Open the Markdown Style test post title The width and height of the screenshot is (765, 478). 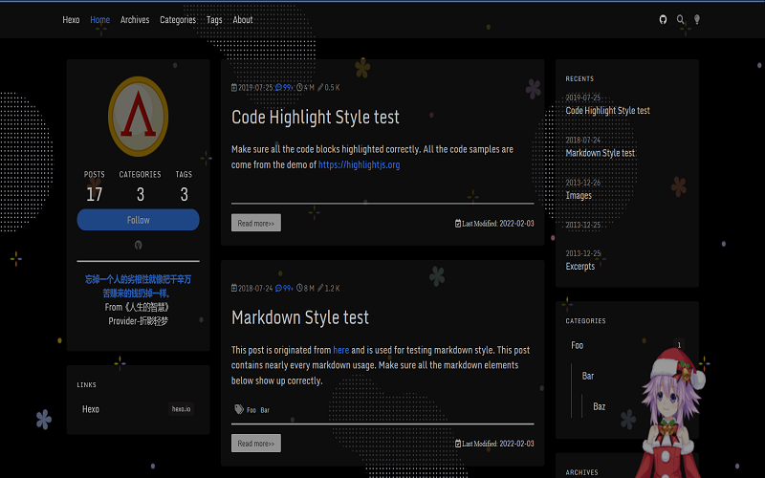pos(300,317)
